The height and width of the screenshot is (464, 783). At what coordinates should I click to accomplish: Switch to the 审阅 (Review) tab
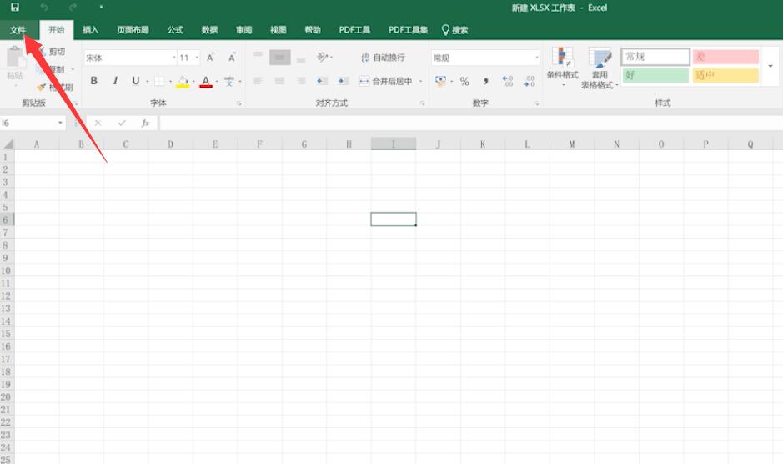(243, 30)
